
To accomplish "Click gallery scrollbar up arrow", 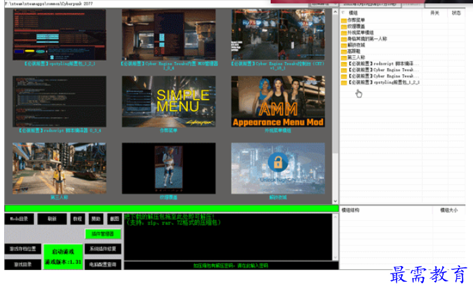I will tap(335, 12).
